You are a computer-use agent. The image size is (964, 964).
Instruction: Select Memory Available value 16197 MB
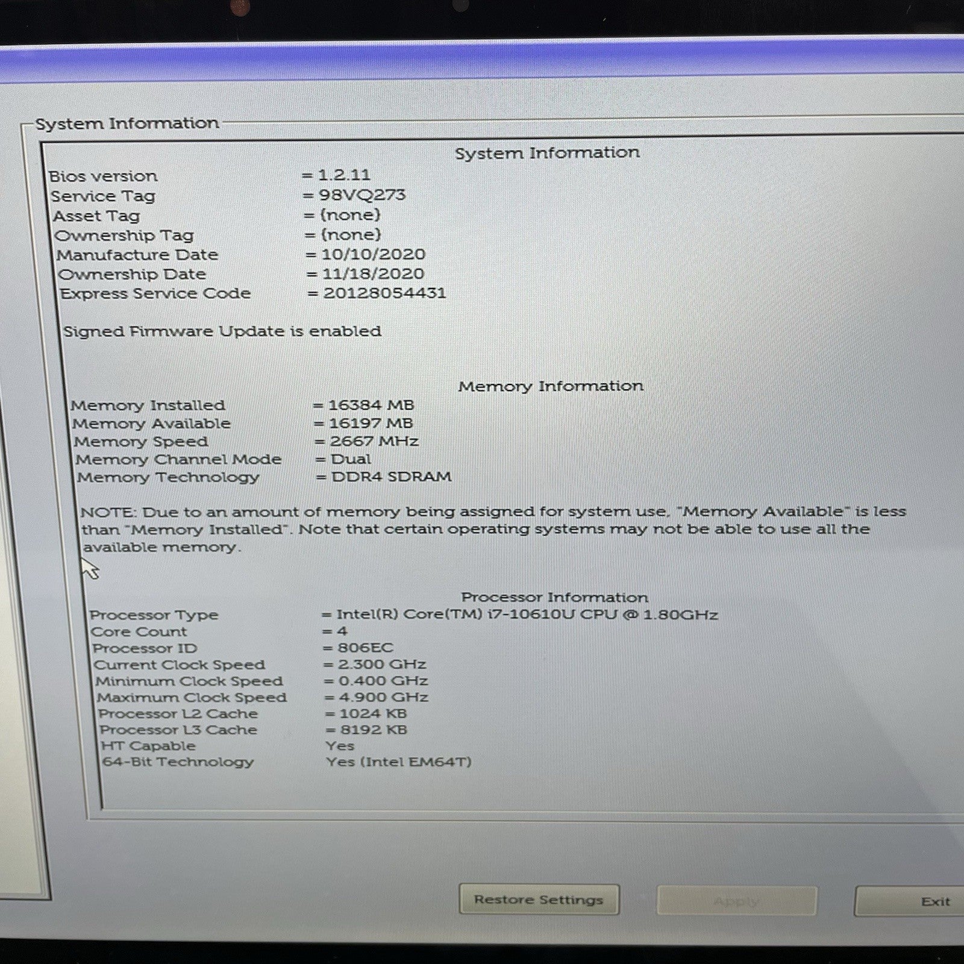pos(371,423)
